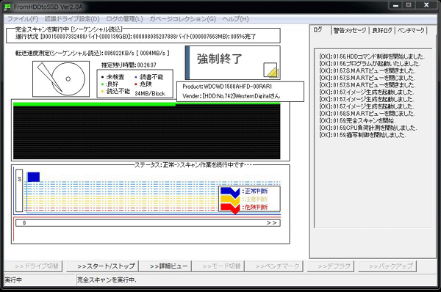Click the >> arrow on the position bar
The width and height of the screenshot is (441, 292).
point(271,223)
